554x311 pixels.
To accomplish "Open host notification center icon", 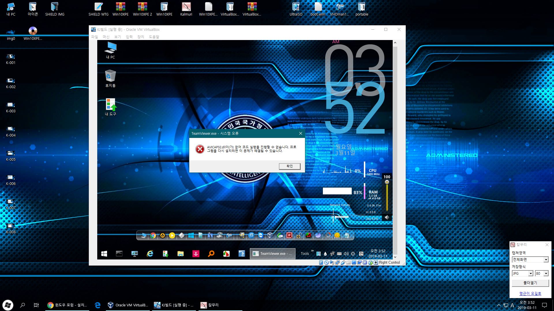I will click(x=544, y=305).
